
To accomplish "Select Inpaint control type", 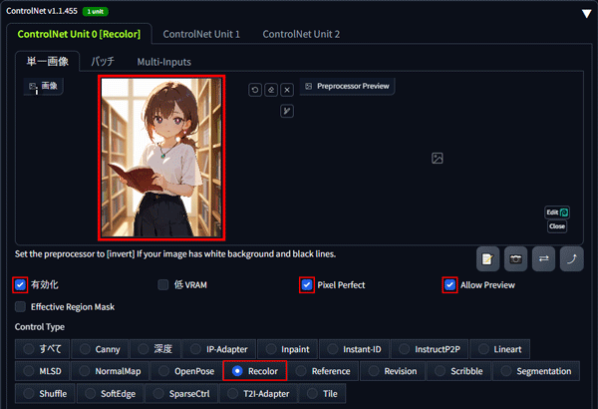I will click(288, 349).
